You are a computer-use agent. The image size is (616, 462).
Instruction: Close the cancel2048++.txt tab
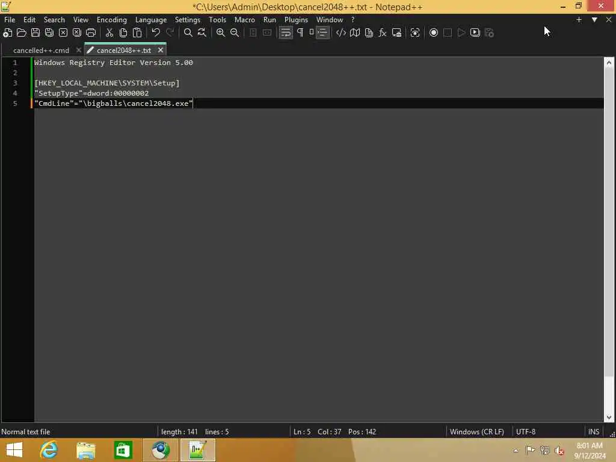(x=160, y=50)
